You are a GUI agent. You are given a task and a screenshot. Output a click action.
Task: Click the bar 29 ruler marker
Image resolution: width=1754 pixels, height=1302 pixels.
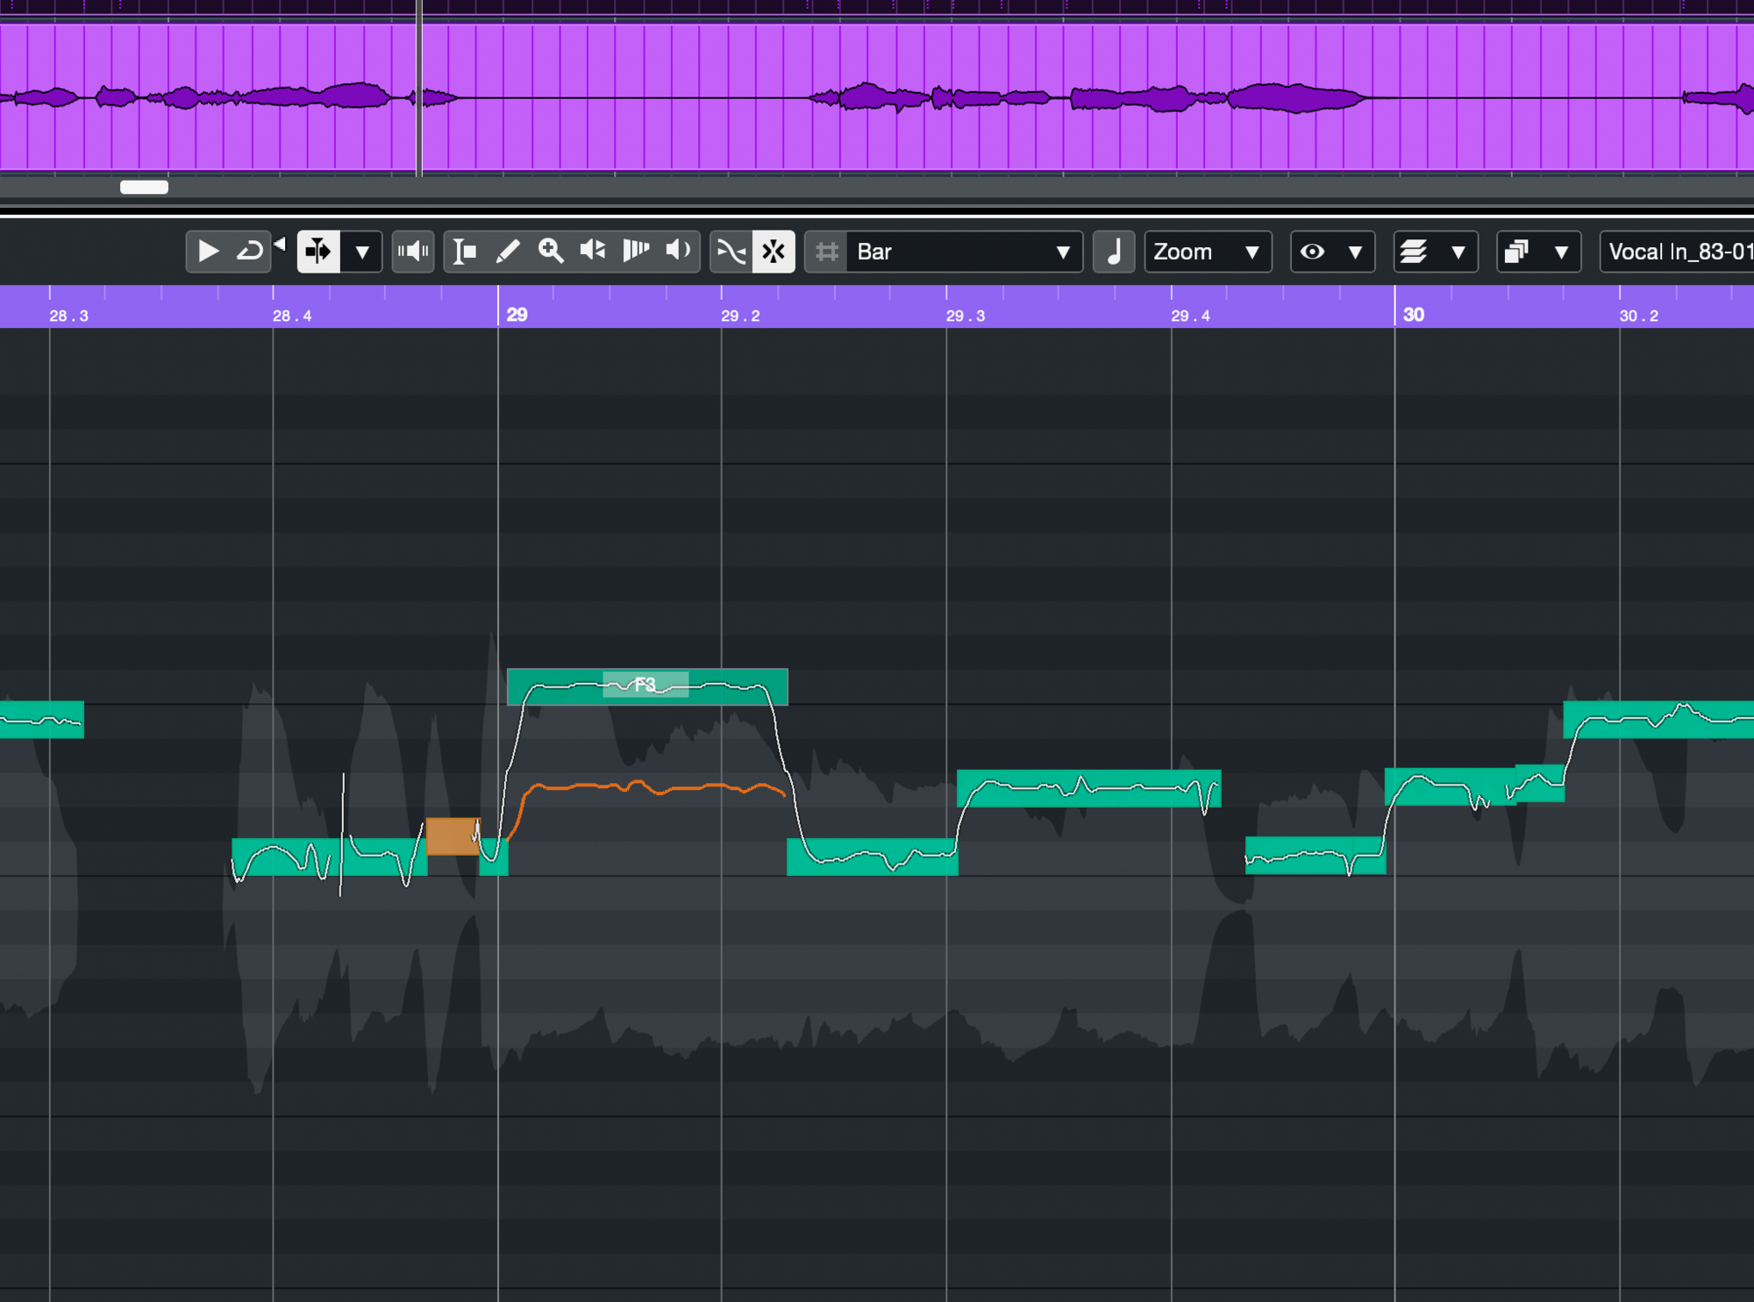point(517,315)
